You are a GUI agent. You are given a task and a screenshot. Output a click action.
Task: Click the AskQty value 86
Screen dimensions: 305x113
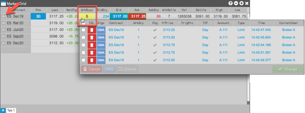coord(159,16)
